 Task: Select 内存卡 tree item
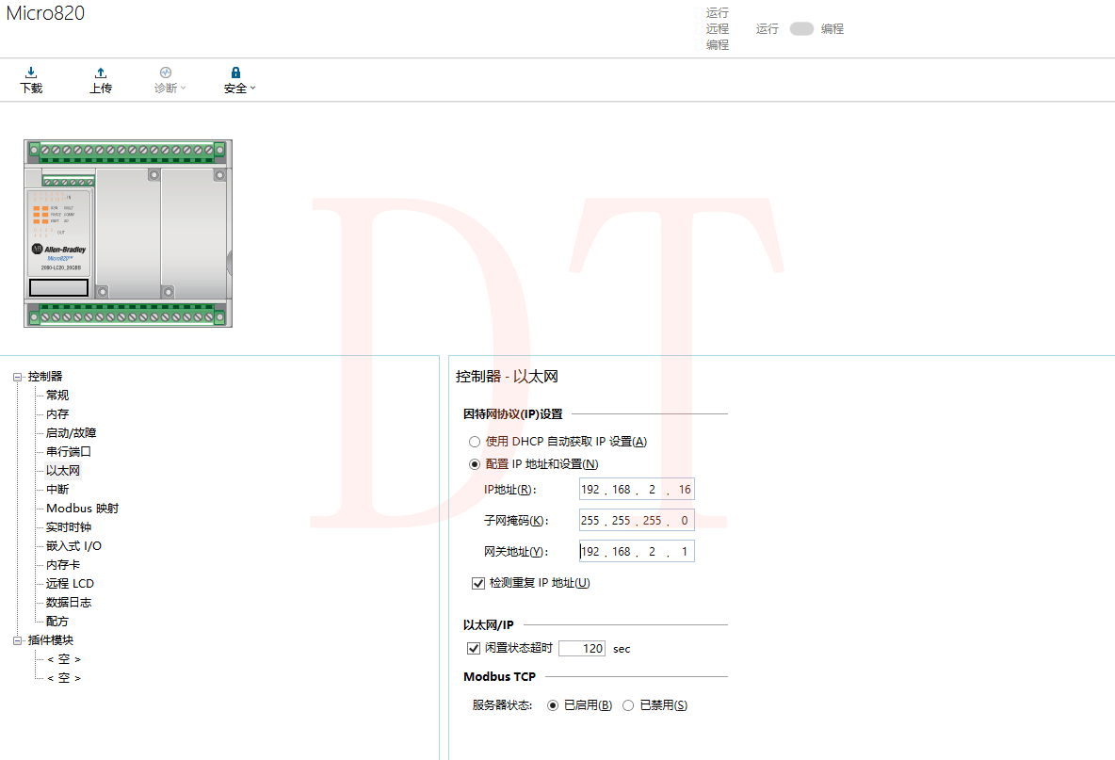click(63, 564)
